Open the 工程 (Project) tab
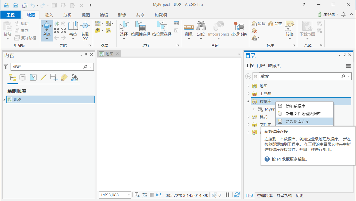This screenshot has width=356, height=201. (11, 15)
